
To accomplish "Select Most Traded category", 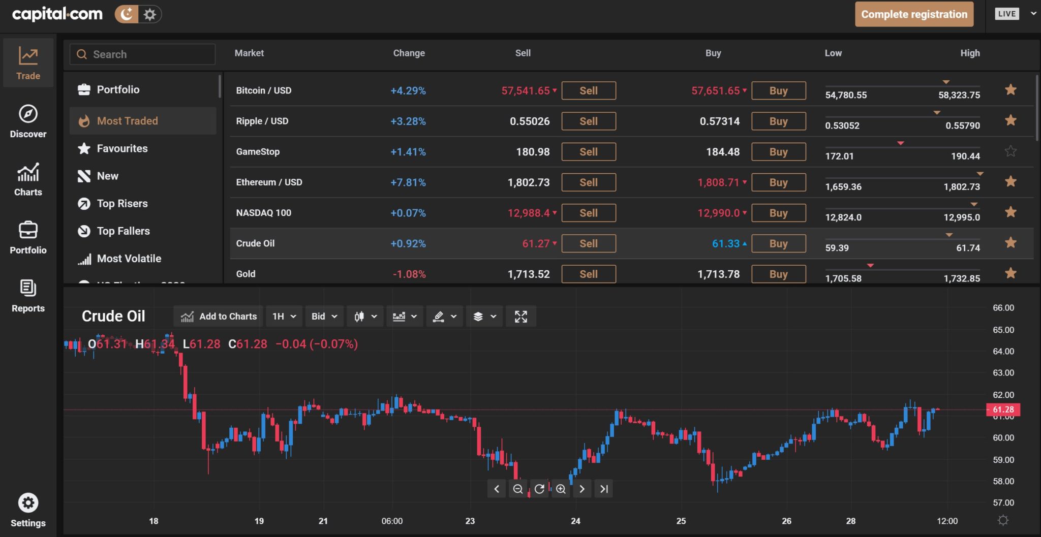I will (x=143, y=121).
